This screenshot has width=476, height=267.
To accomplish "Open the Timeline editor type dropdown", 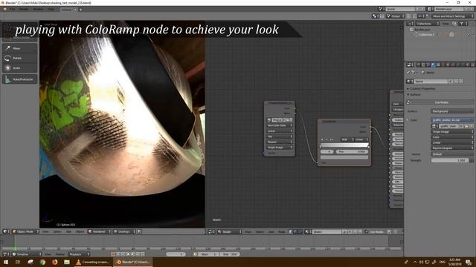I will coord(26,254).
